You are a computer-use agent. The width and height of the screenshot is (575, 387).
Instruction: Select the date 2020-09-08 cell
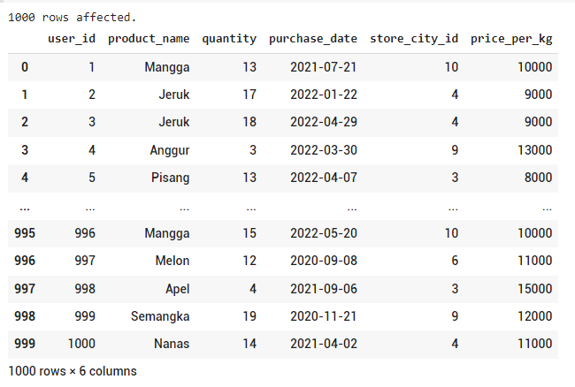324,261
